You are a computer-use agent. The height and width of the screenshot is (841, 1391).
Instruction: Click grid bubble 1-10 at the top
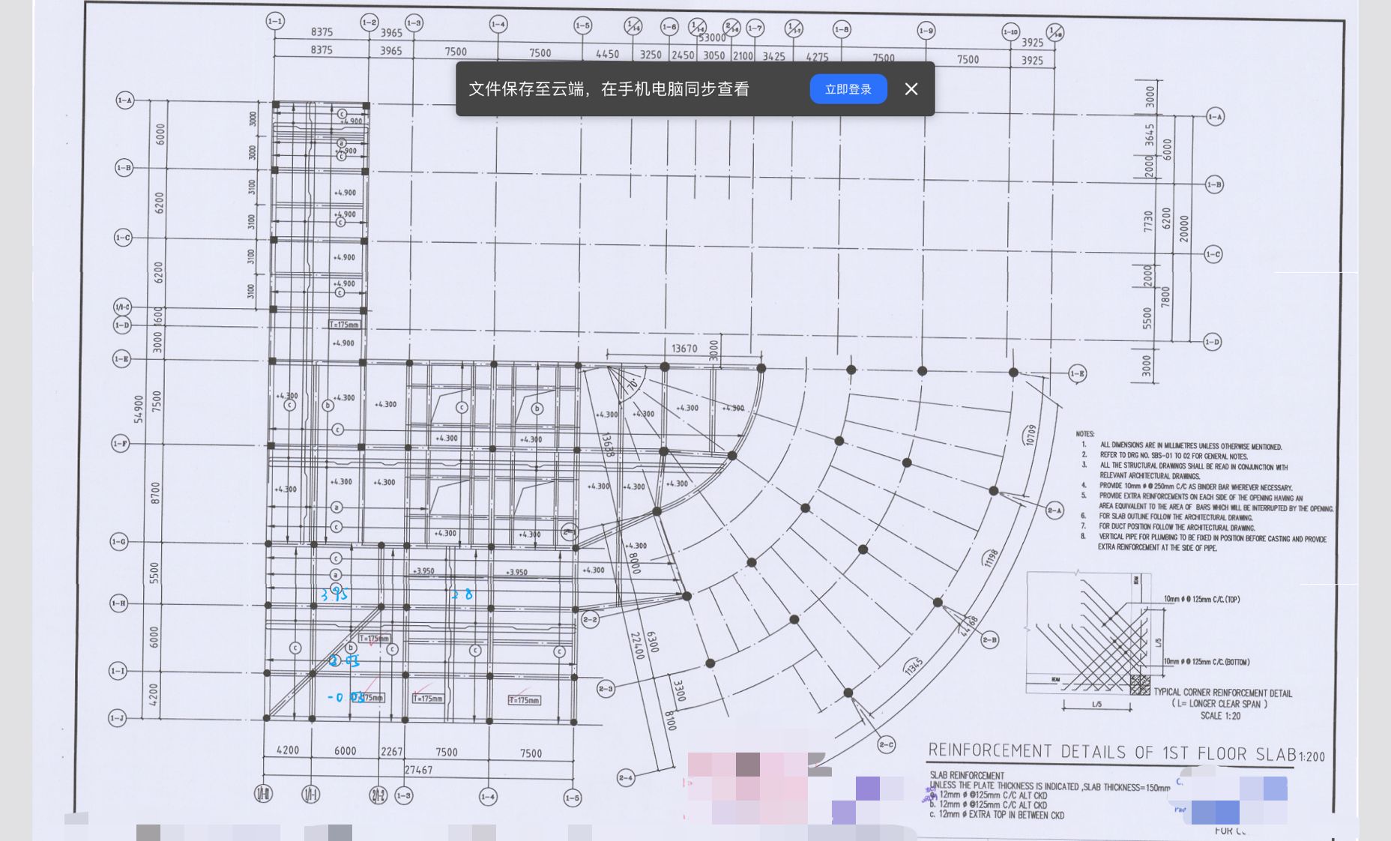(x=1010, y=32)
